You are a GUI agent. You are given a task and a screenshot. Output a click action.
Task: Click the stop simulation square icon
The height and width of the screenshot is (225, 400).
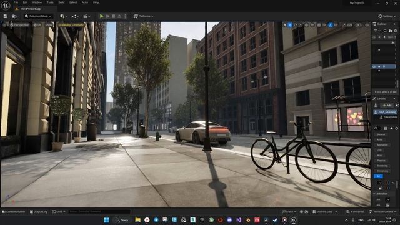coord(114,16)
